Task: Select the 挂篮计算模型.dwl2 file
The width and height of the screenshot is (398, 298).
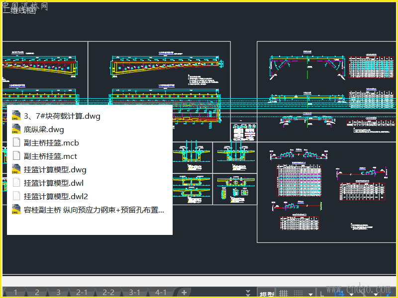Action: coord(56,196)
